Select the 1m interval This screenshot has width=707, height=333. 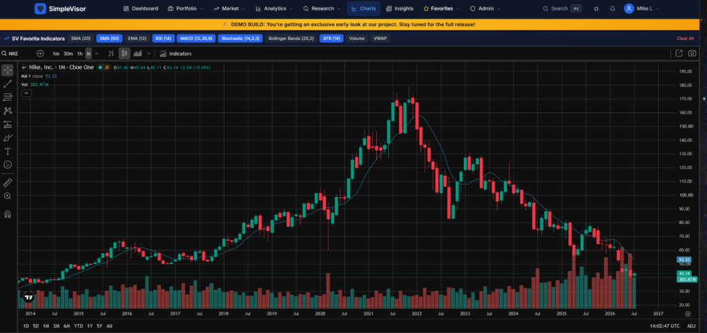pyautogui.click(x=56, y=54)
